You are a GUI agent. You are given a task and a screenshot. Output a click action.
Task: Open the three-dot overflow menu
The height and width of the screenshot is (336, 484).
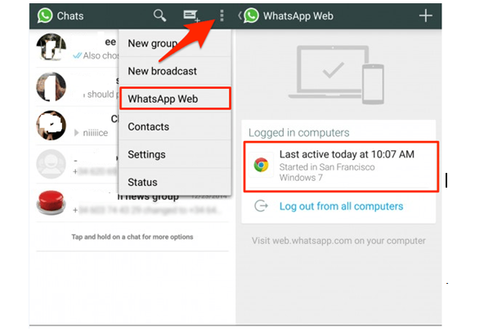222,15
